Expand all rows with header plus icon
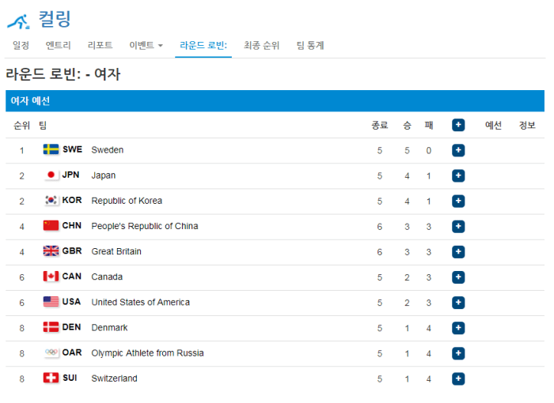Image resolution: width=554 pixels, height=403 pixels. point(458,125)
